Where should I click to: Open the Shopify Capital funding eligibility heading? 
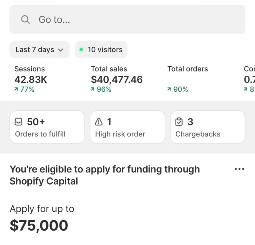coord(105,175)
